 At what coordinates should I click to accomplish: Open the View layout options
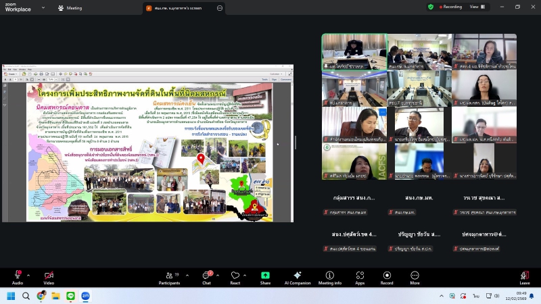[477, 7]
